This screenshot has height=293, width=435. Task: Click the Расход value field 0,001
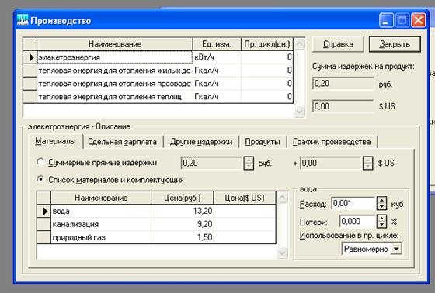[x=353, y=204]
